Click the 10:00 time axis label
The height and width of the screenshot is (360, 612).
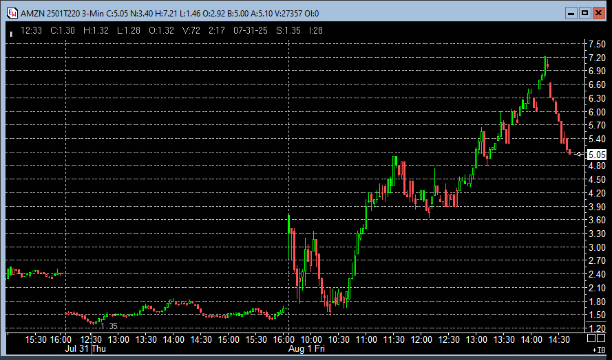pyautogui.click(x=311, y=339)
